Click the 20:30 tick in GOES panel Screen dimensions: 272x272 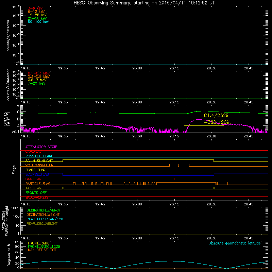(x=211, y=136)
